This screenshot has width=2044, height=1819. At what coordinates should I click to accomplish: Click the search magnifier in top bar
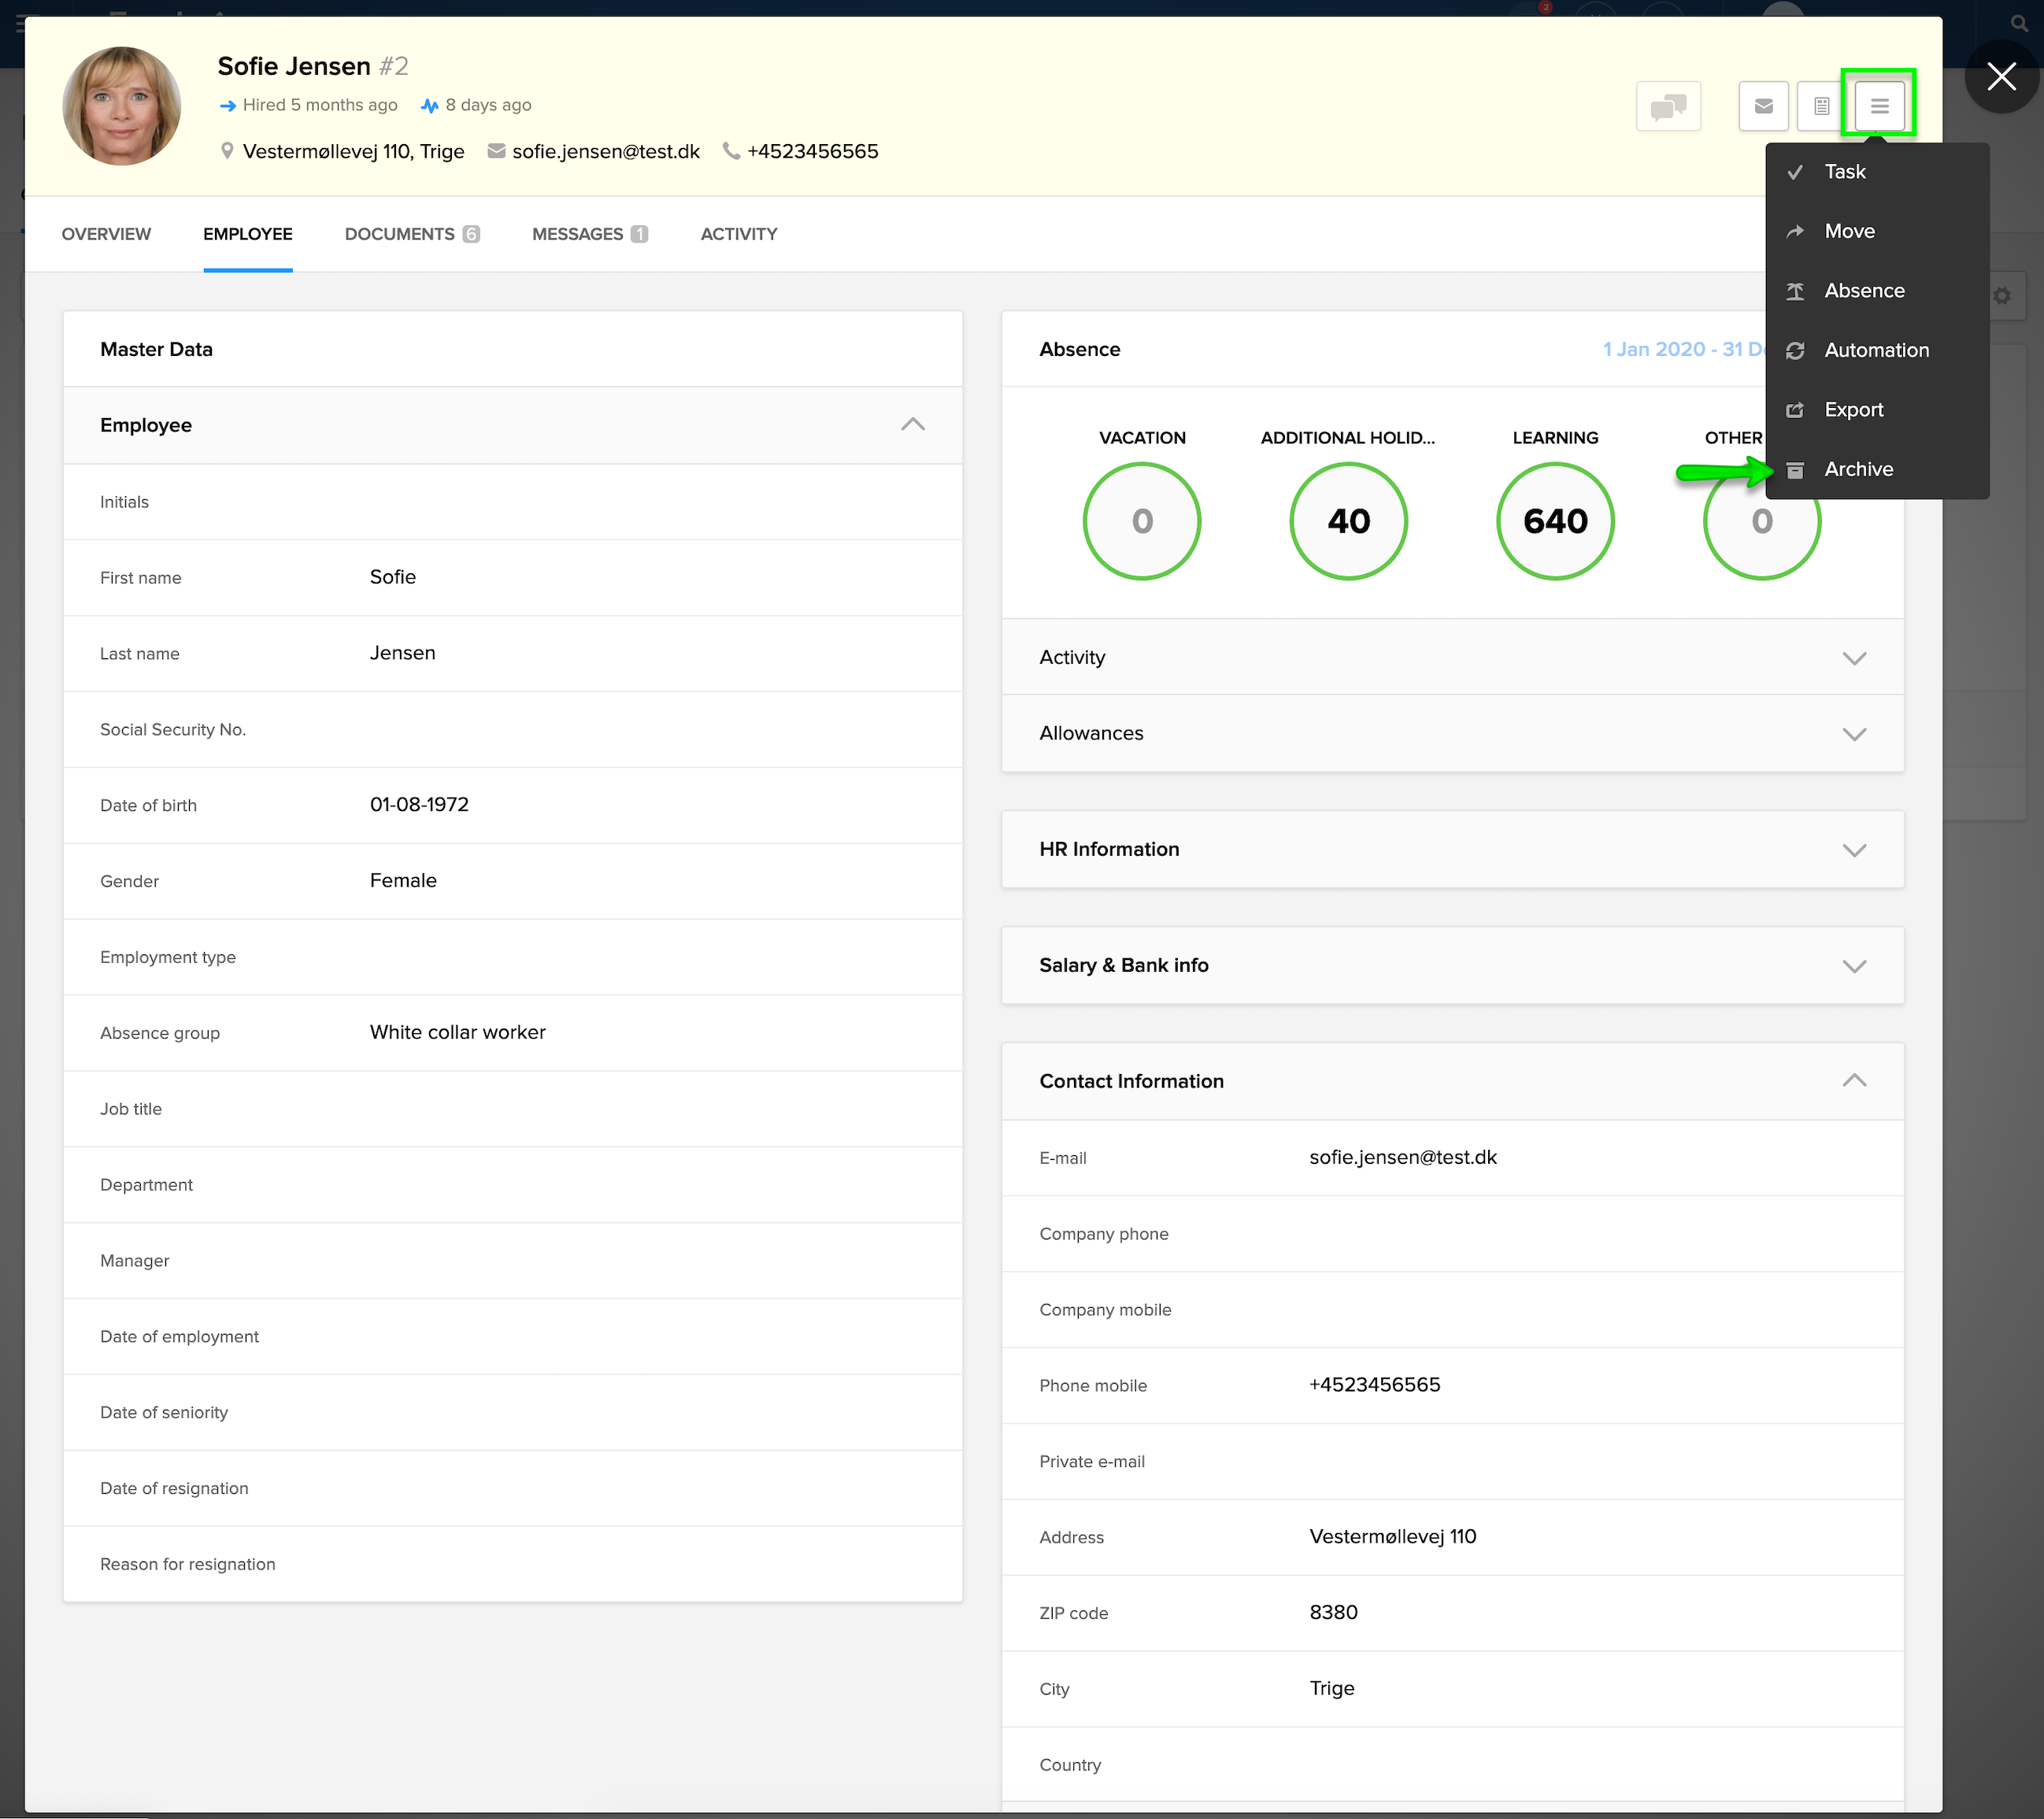pos(2019,23)
